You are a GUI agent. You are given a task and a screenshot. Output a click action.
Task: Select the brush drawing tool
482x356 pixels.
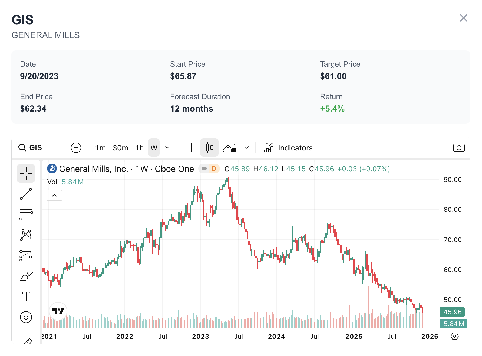[26, 276]
